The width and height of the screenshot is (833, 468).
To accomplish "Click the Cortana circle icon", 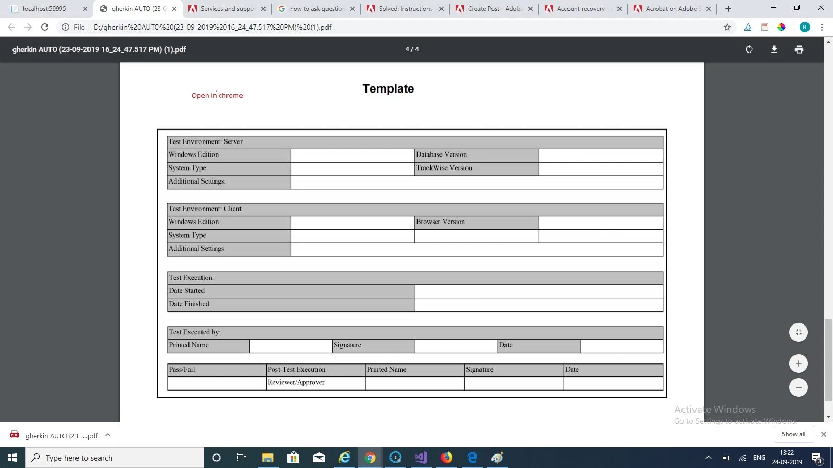I will 217,458.
